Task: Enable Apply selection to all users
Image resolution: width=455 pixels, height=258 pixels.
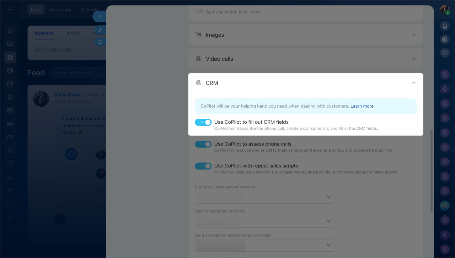Action: 199,11
